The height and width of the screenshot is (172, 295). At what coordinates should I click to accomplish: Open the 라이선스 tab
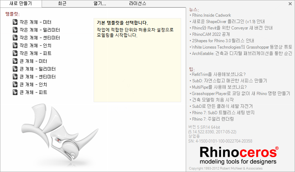tap(137, 4)
